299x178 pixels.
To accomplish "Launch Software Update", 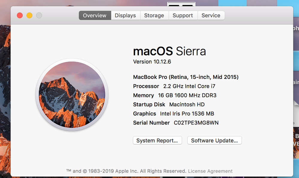I will point(214,140).
